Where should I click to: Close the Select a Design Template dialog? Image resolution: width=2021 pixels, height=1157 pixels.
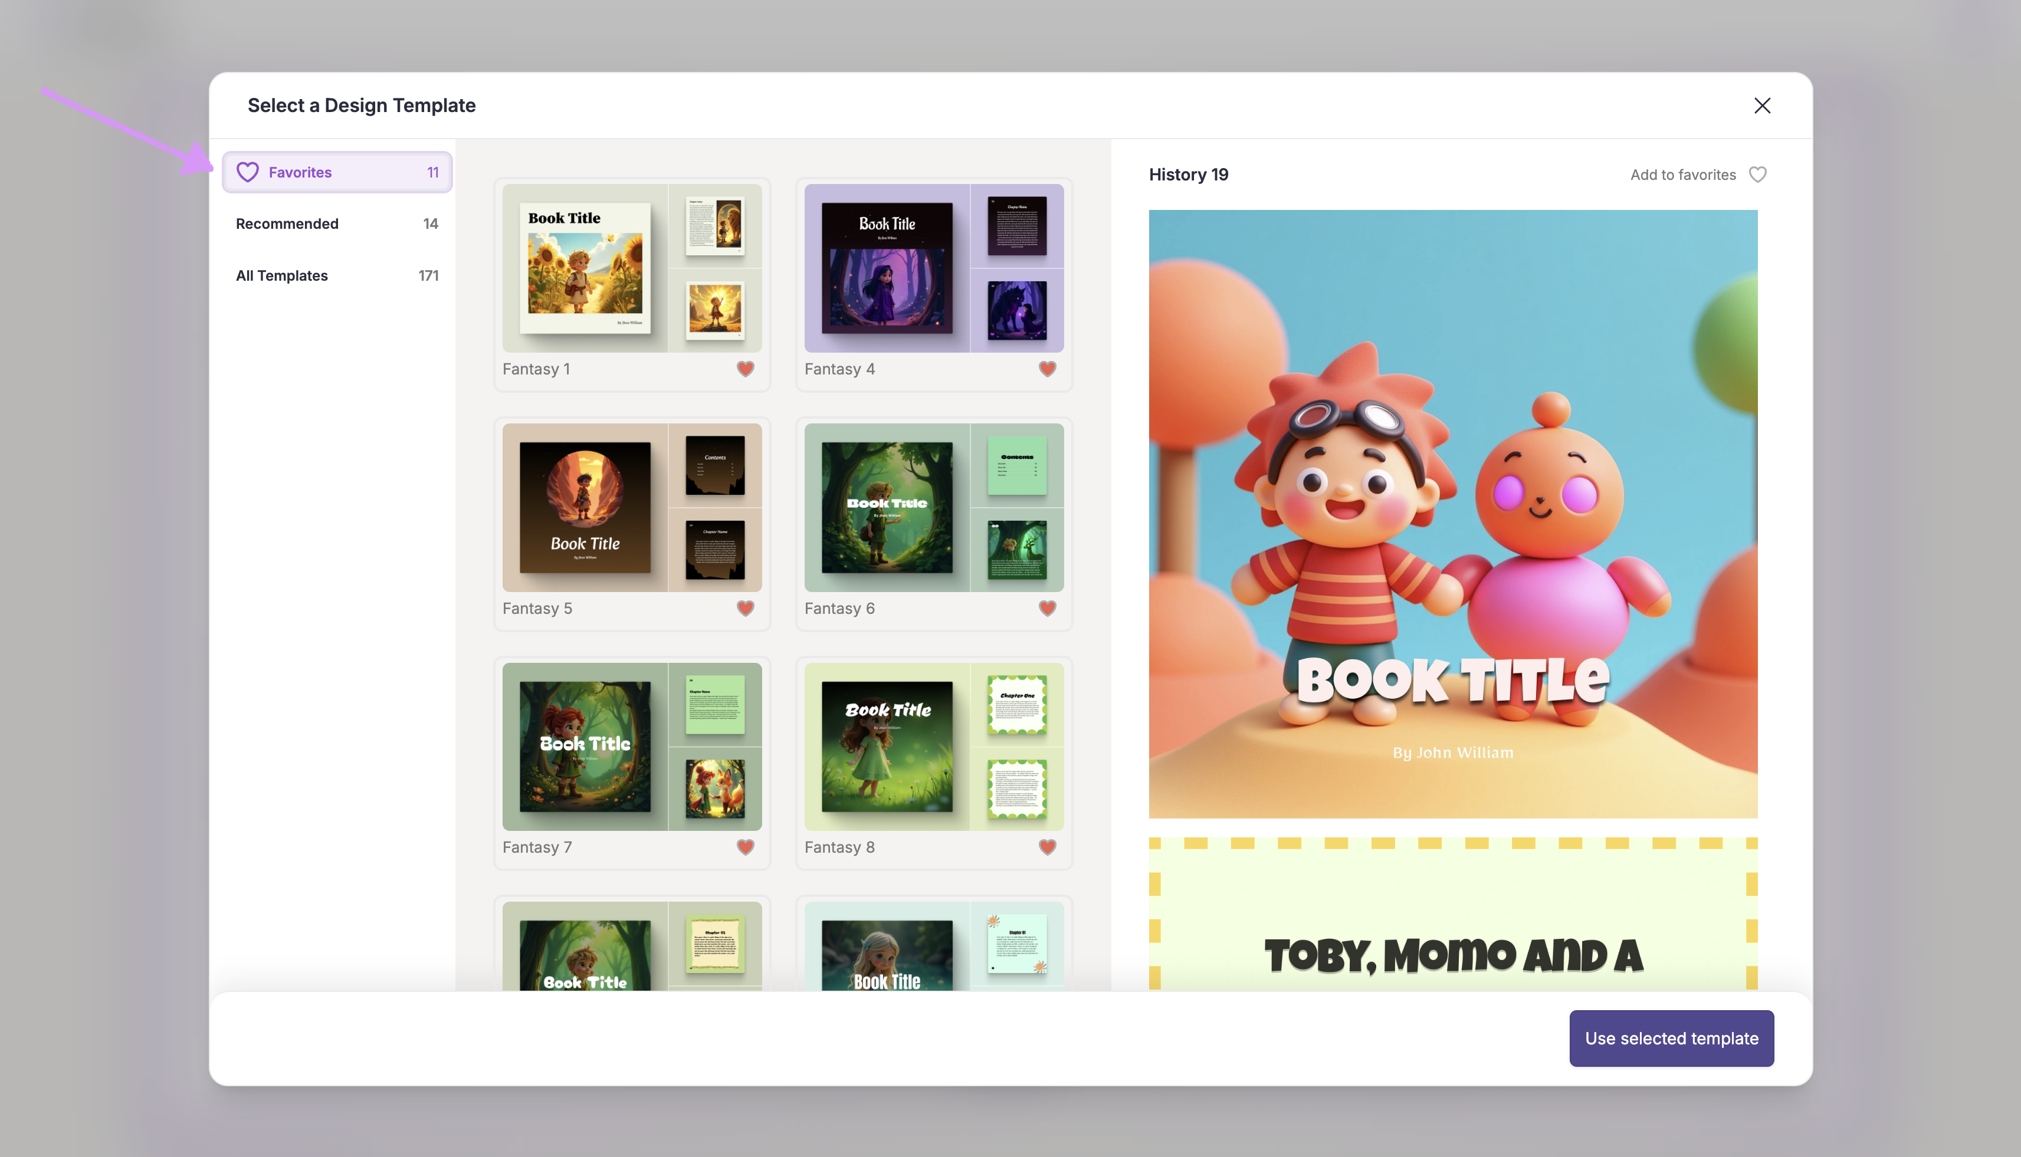pyautogui.click(x=1761, y=106)
